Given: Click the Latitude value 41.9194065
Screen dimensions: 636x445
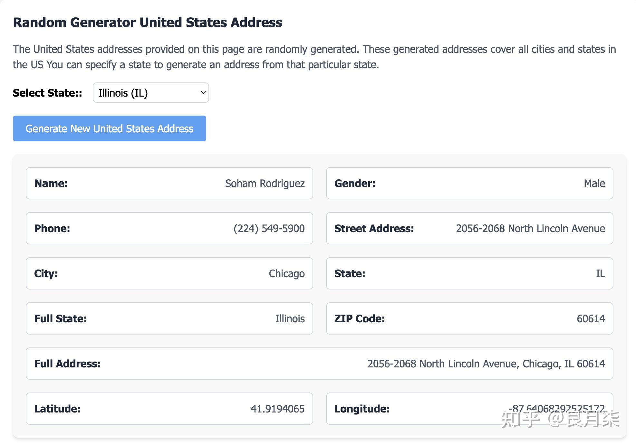Looking at the screenshot, I should [x=277, y=409].
